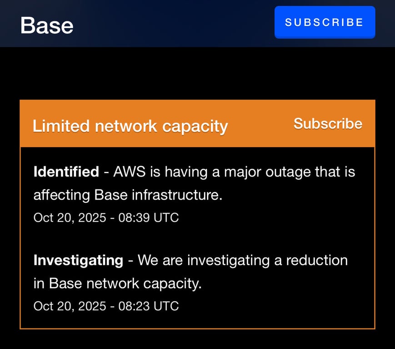Click the word 'capacity' in the orange incident title

[x=195, y=127]
